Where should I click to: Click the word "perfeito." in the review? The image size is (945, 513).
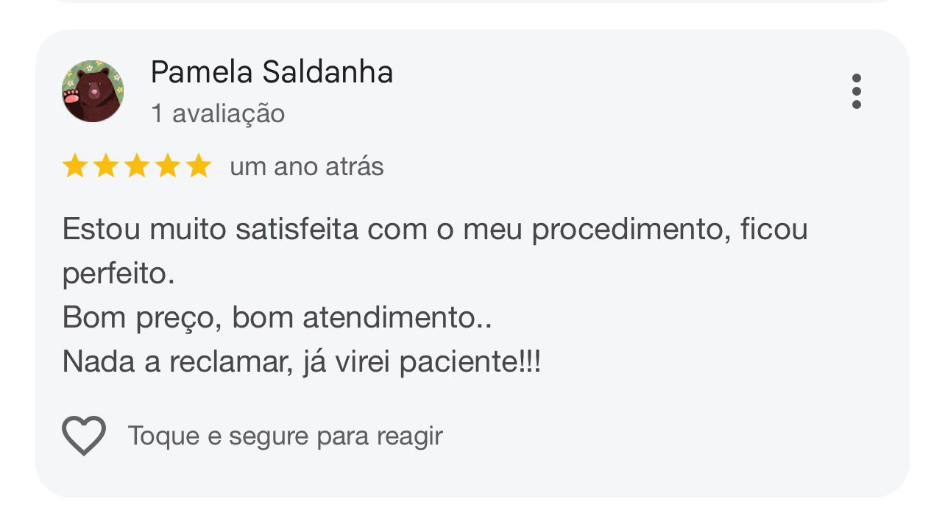tap(118, 275)
